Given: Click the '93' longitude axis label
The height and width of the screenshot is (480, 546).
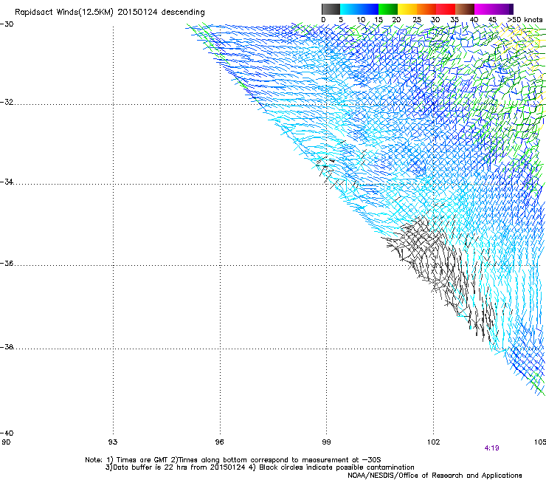Looking at the screenshot, I should click(x=113, y=442).
